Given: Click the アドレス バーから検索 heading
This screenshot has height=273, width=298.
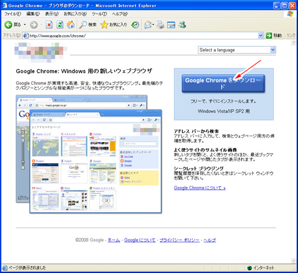Looking at the screenshot, I should point(196,131).
